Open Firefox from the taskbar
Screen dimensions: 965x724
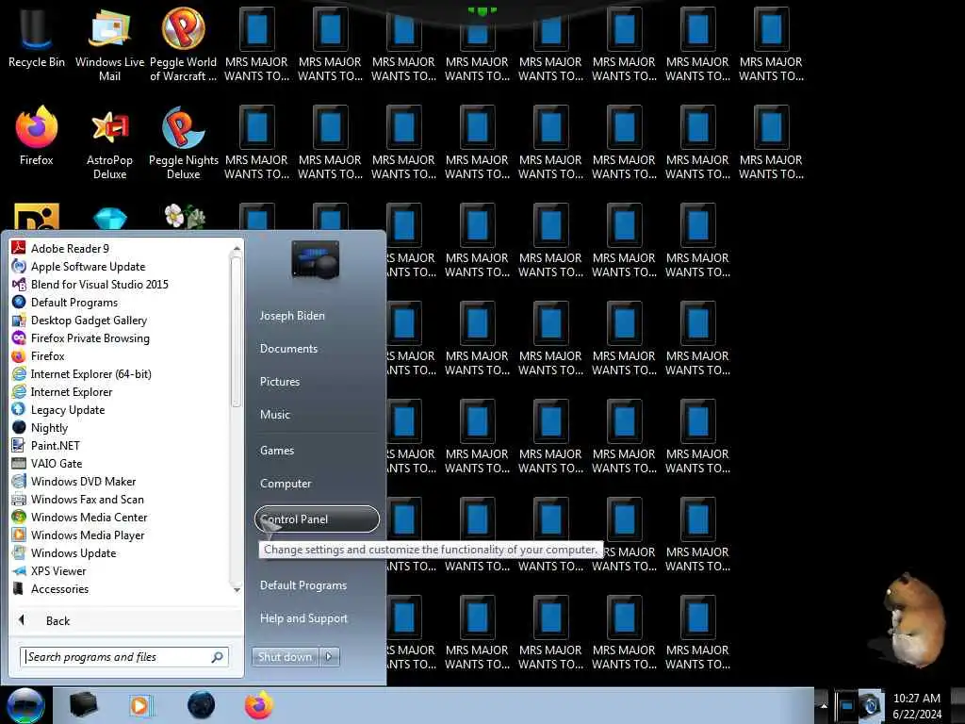pyautogui.click(x=259, y=705)
